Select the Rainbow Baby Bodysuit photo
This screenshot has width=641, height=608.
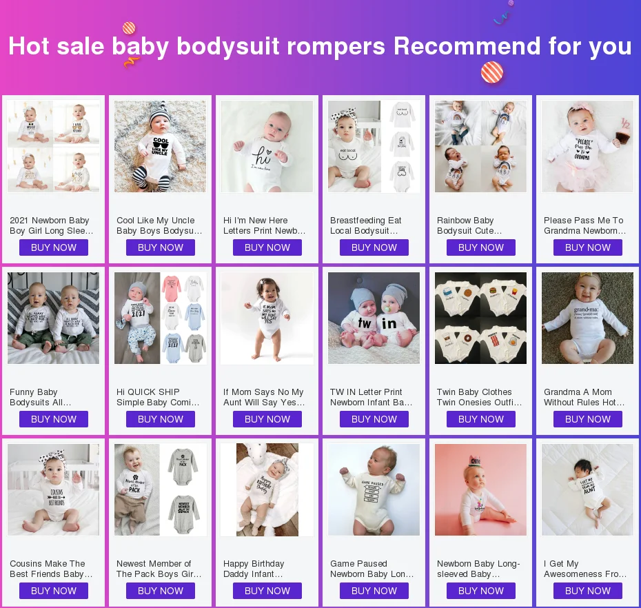[481, 146]
